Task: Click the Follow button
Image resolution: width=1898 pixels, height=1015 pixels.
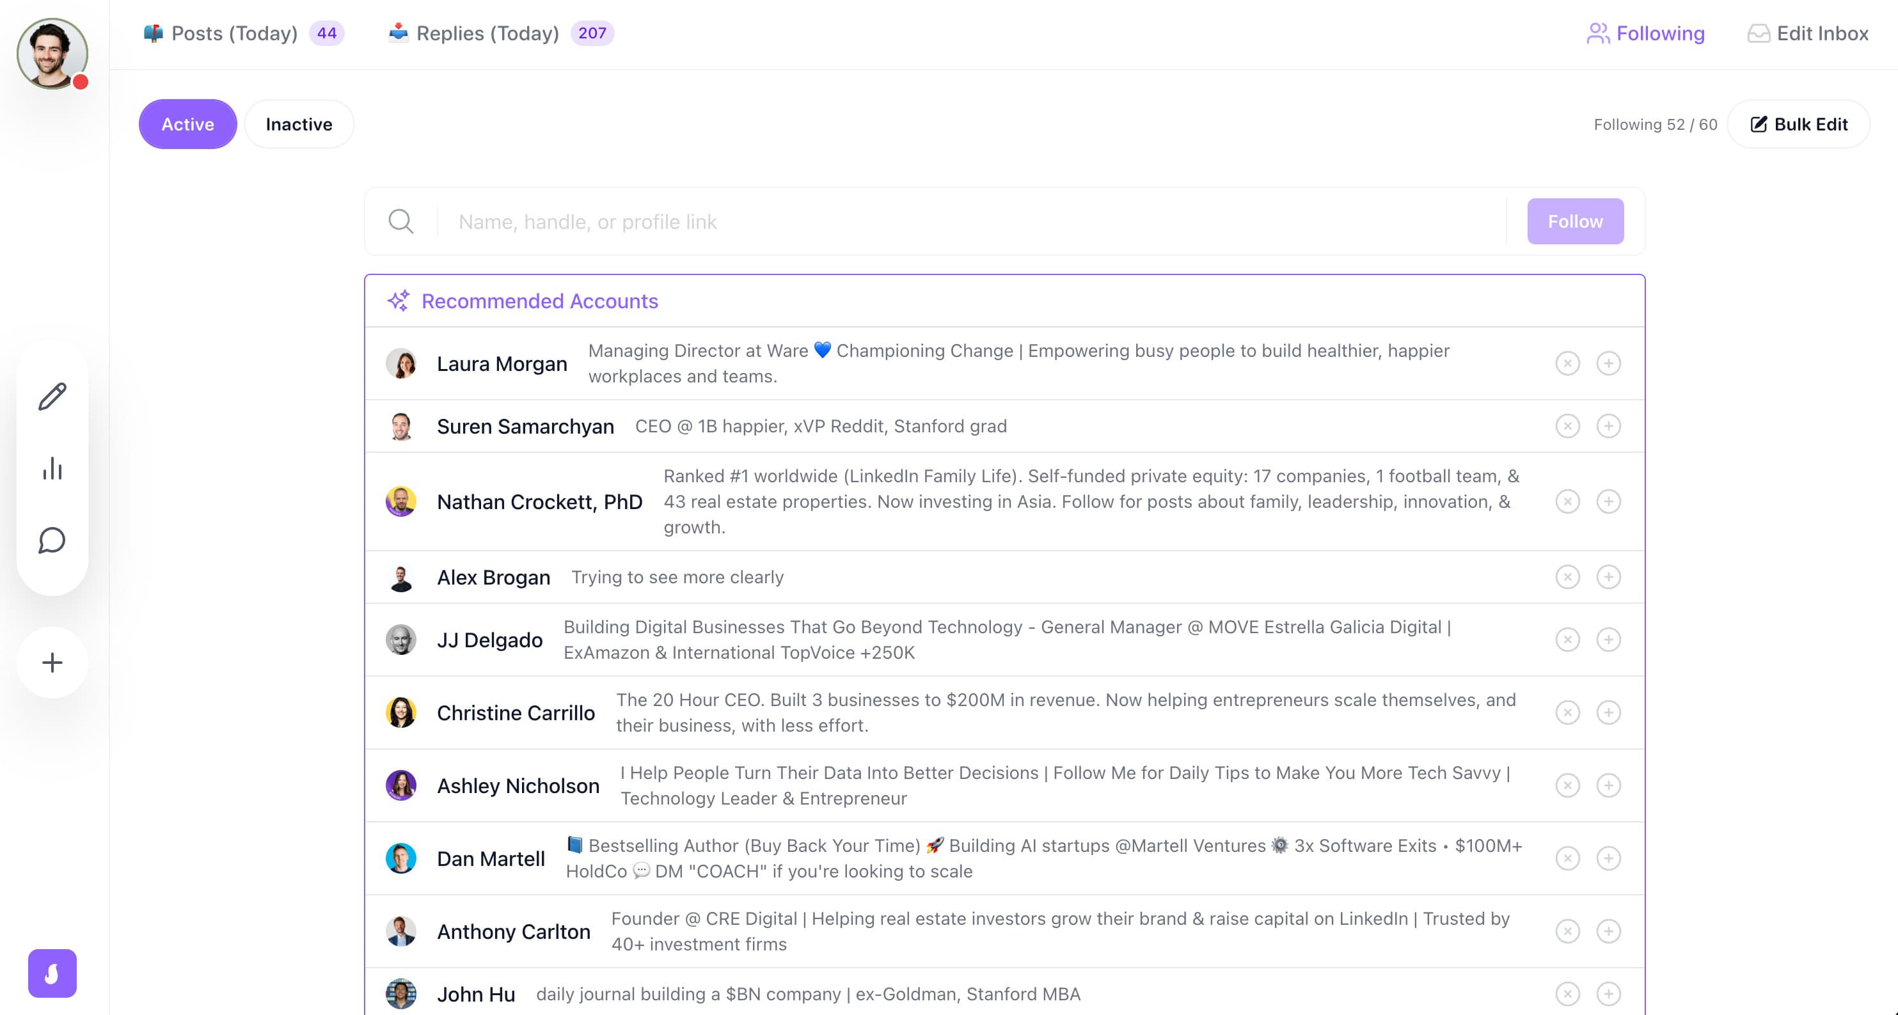Action: point(1576,221)
